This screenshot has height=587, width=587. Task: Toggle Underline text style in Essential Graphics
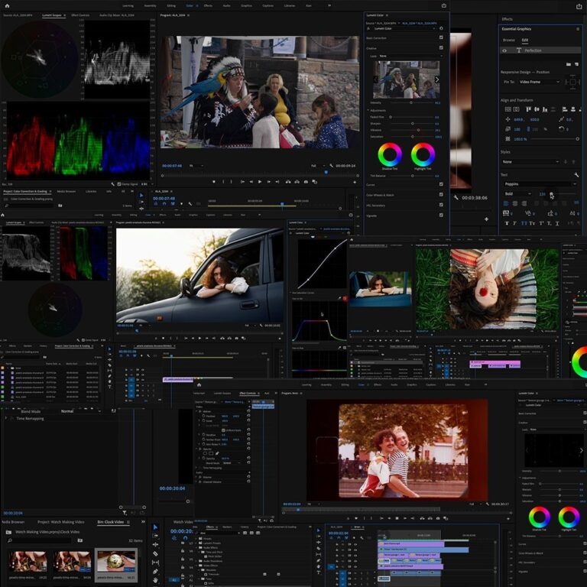click(557, 223)
